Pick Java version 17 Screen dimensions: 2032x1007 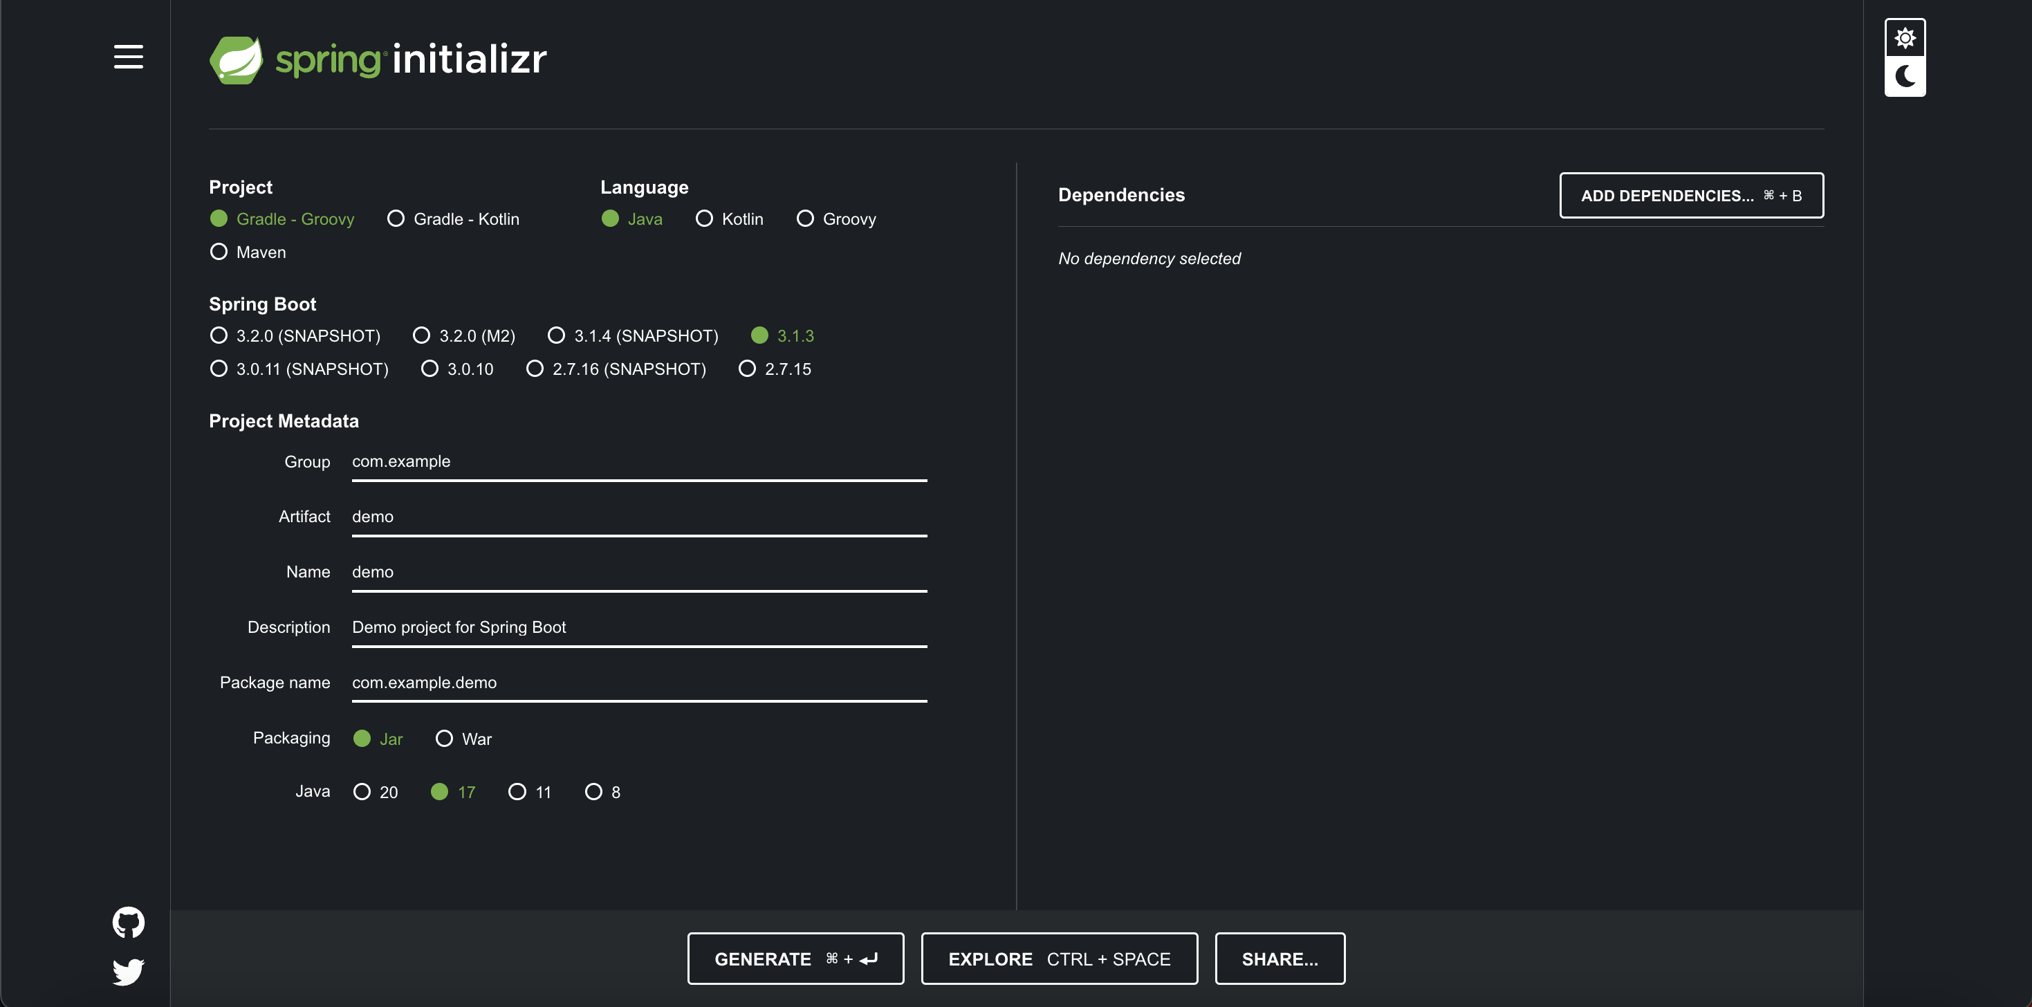453,792
